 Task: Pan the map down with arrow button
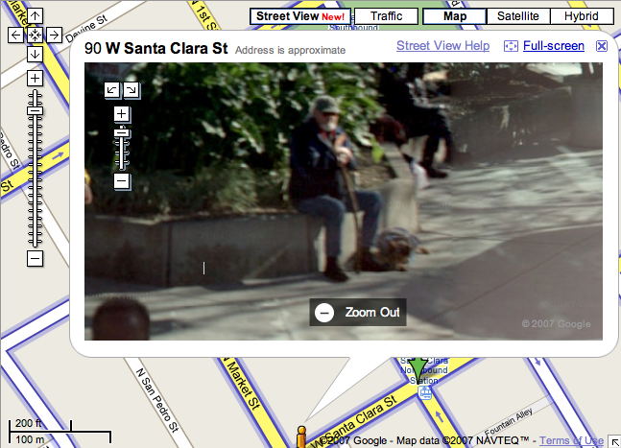[35, 55]
